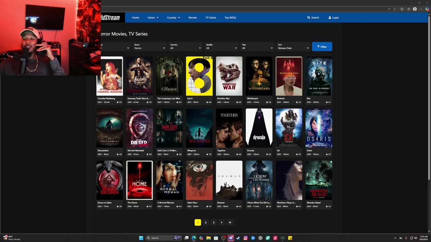Open Task View on taskbar
431x242 pixels.
[187, 238]
